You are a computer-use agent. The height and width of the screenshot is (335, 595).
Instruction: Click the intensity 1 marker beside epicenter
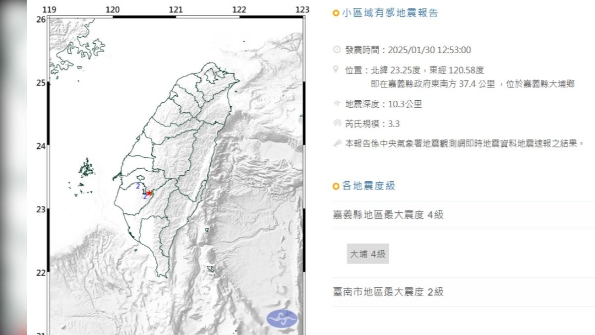coord(143,191)
